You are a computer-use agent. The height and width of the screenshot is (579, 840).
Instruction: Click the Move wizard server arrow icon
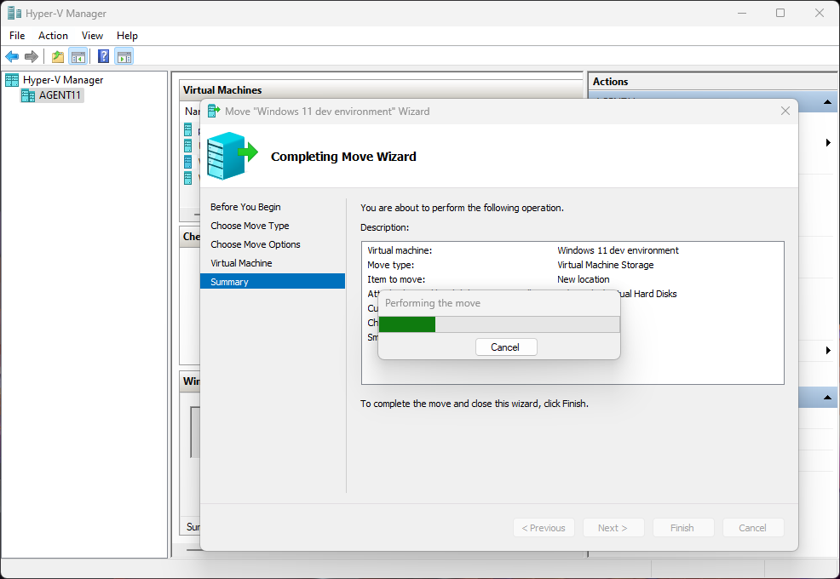[232, 155]
